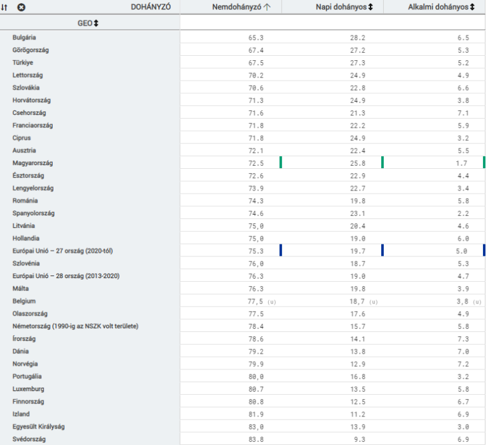Click the circled X icon beside the swap icon
The height and width of the screenshot is (445, 488).
coord(21,7)
